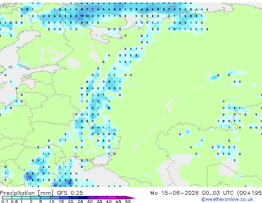Select the 1–2 mm legend swatch
The width and height of the screenshot is (262, 203).
[26, 198]
